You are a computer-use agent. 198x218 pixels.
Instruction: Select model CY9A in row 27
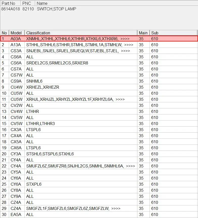(16, 196)
